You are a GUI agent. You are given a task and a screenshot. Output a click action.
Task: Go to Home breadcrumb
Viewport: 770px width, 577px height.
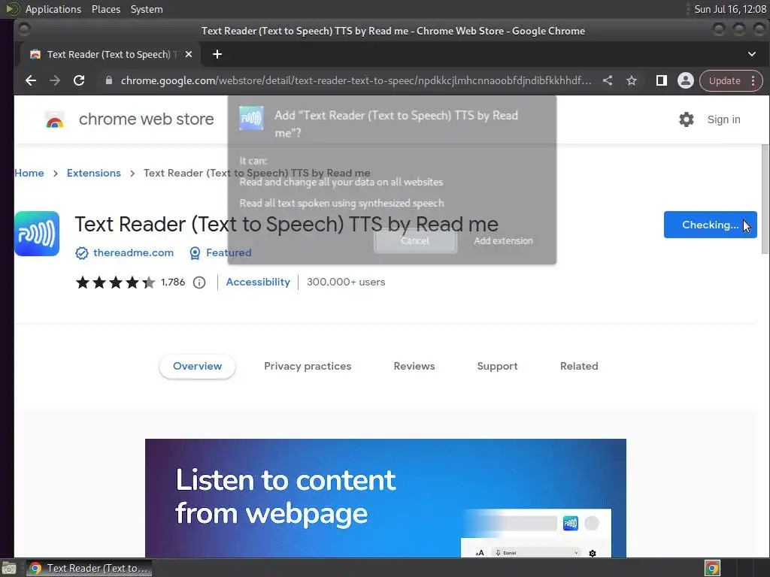(29, 173)
